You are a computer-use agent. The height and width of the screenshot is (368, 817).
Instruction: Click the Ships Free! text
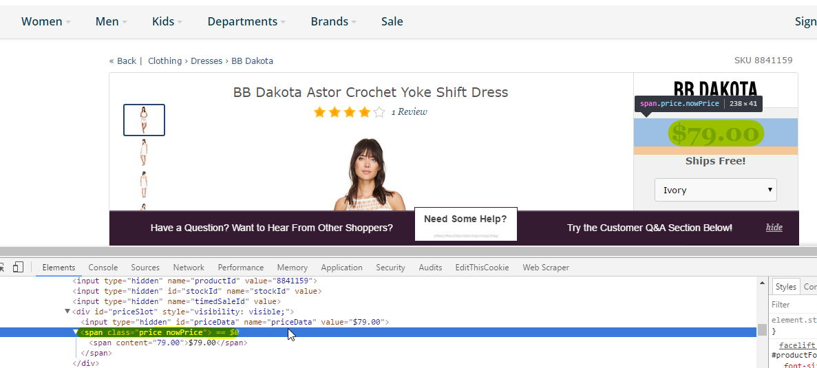coord(715,161)
